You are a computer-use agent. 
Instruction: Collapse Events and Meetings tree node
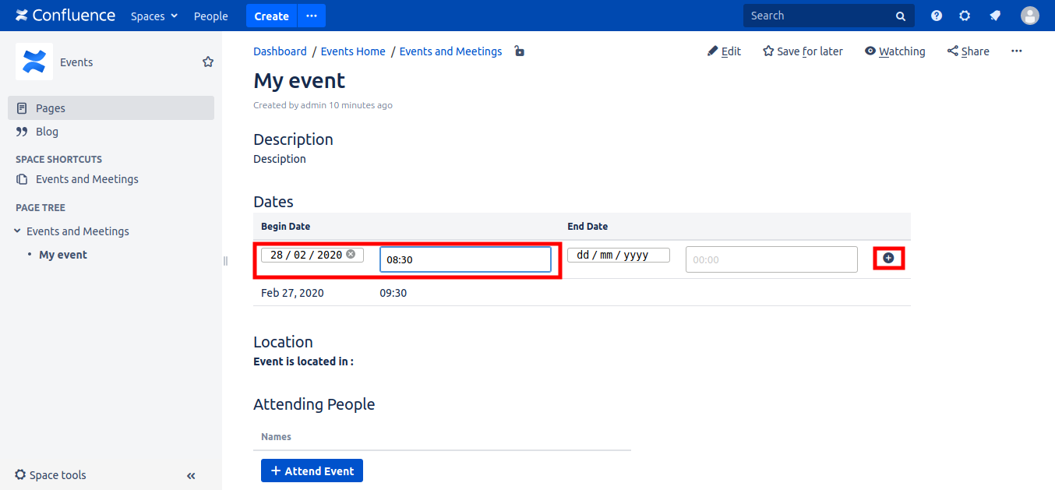click(18, 231)
